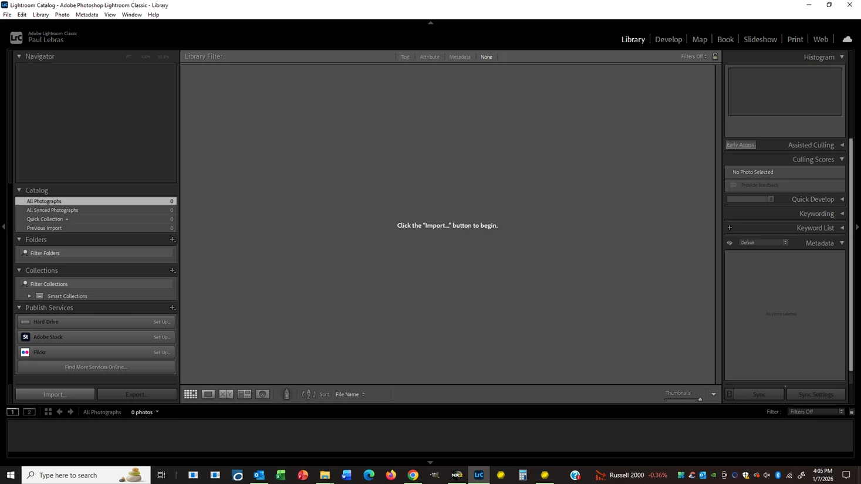Switch to Grid view icon

(x=191, y=394)
